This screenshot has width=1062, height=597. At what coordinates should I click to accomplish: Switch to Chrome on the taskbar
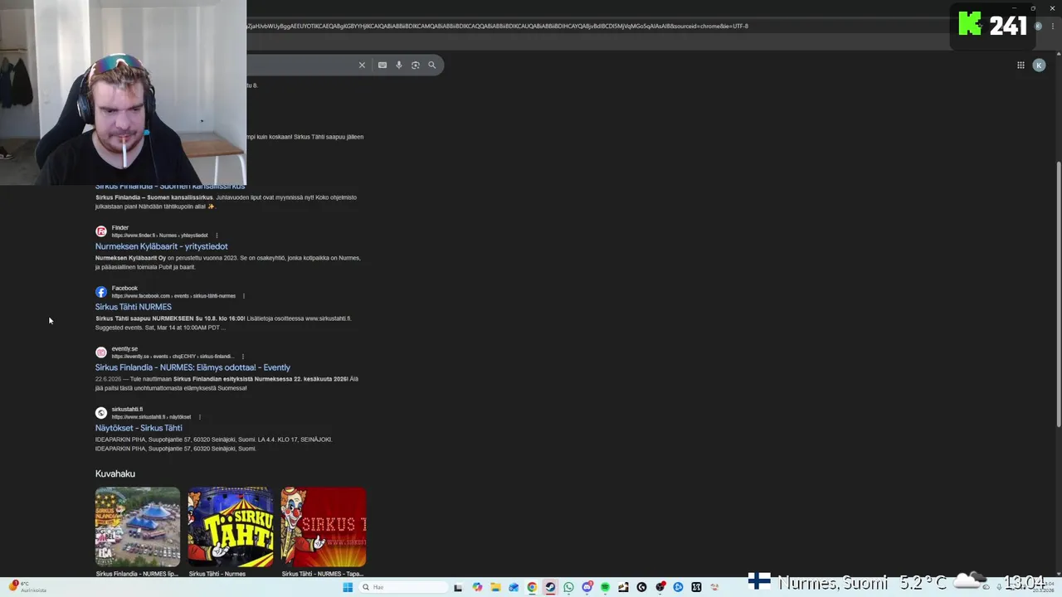[x=532, y=587]
